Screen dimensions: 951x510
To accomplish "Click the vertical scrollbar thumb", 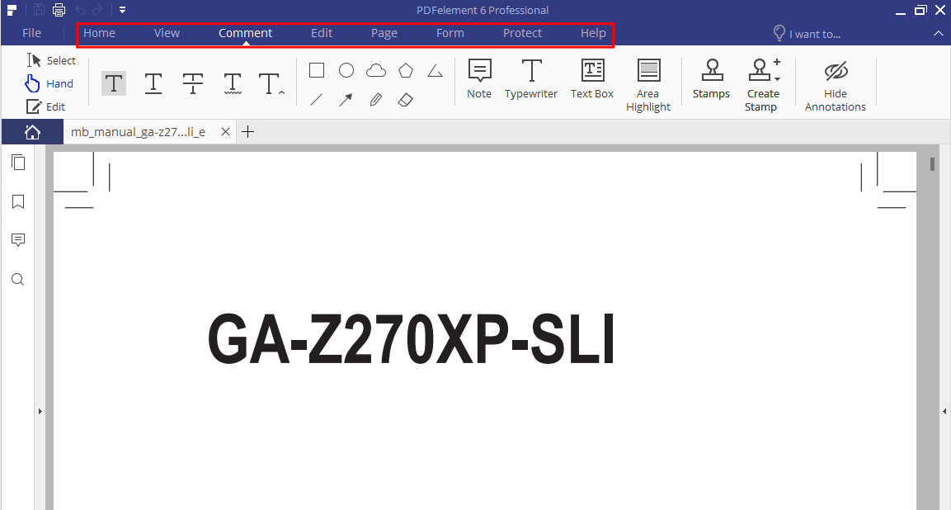I will tap(932, 164).
